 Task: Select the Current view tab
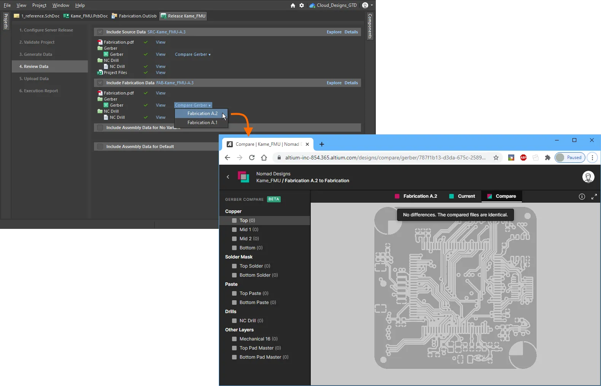tap(462, 196)
